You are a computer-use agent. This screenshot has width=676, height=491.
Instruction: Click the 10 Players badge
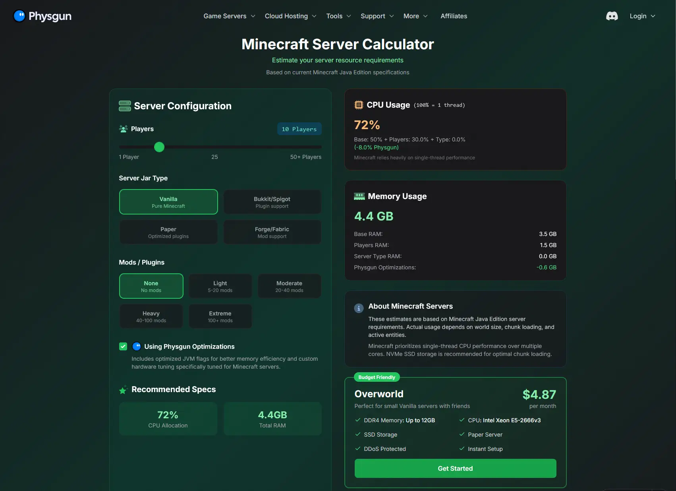[299, 129]
